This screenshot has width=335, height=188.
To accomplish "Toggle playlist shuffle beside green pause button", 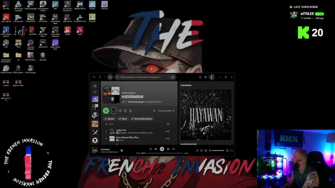I will coord(120,111).
